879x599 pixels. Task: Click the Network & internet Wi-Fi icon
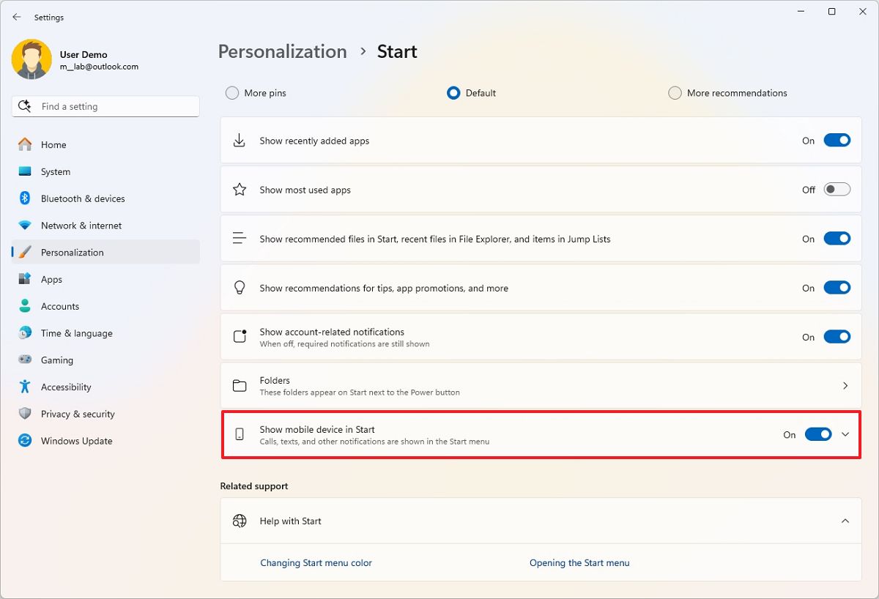25,226
